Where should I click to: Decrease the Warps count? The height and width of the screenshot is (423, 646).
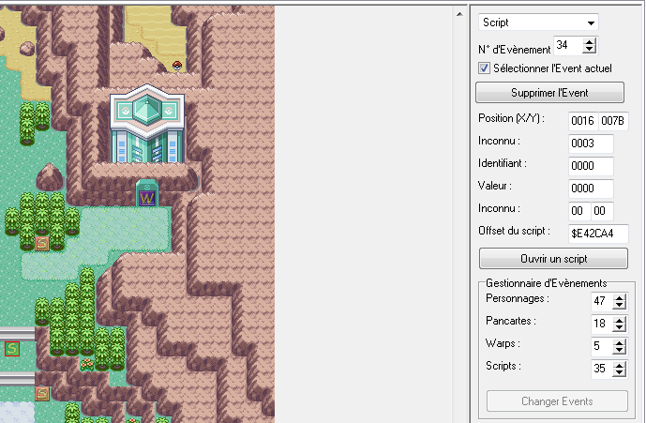619,350
